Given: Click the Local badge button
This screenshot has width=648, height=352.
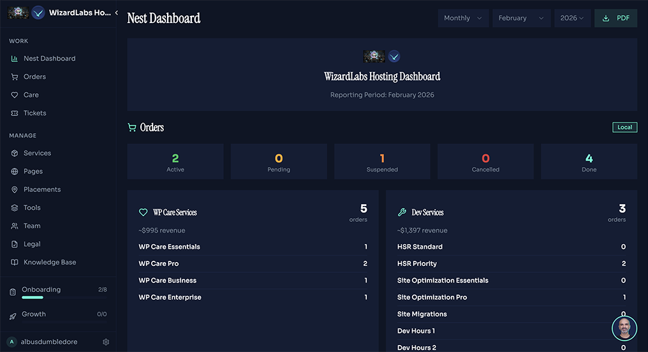Looking at the screenshot, I should click(x=625, y=128).
